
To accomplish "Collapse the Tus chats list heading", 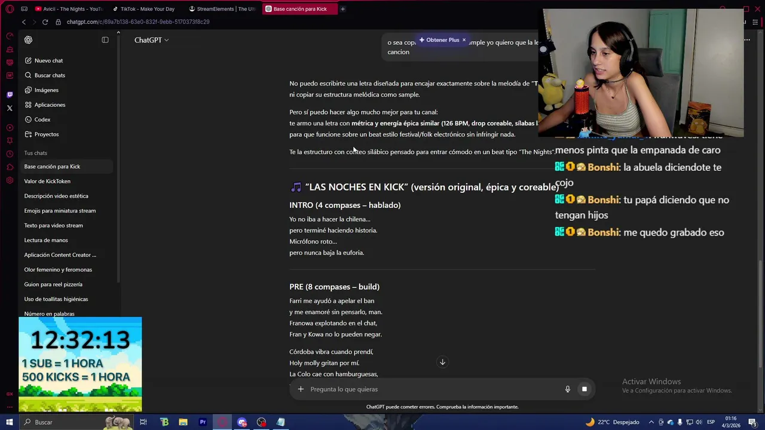I will point(35,153).
